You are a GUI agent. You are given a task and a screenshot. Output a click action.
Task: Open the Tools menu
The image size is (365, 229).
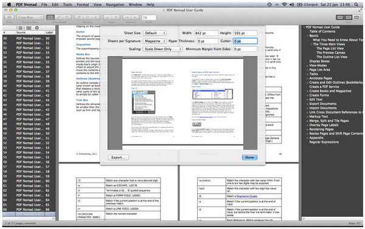pyautogui.click(x=68, y=4)
